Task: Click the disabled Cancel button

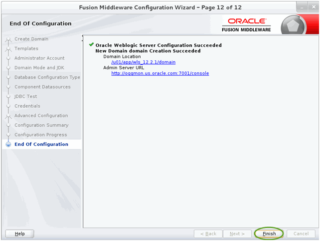Action: [x=301, y=234]
